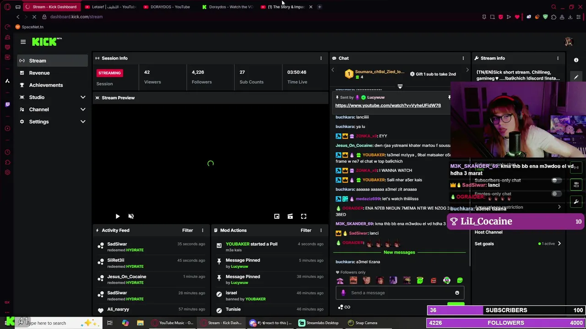Enable picture-in-picture on stream preview

[x=277, y=216]
